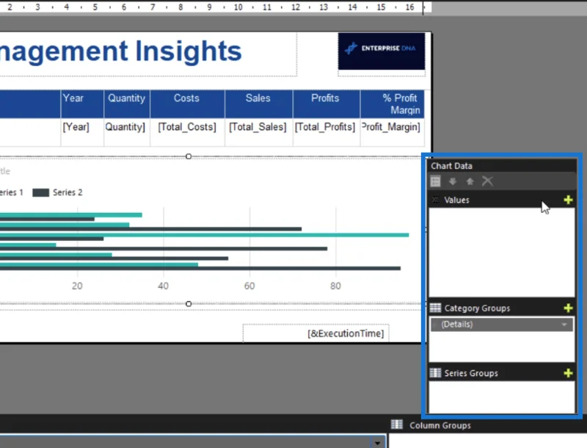
Task: Add a new Series Group
Action: (568, 373)
